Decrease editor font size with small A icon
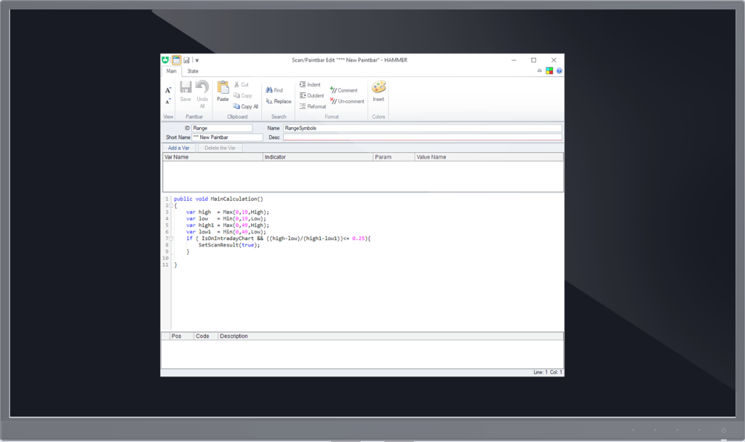Image resolution: width=745 pixels, height=442 pixels. [x=168, y=101]
